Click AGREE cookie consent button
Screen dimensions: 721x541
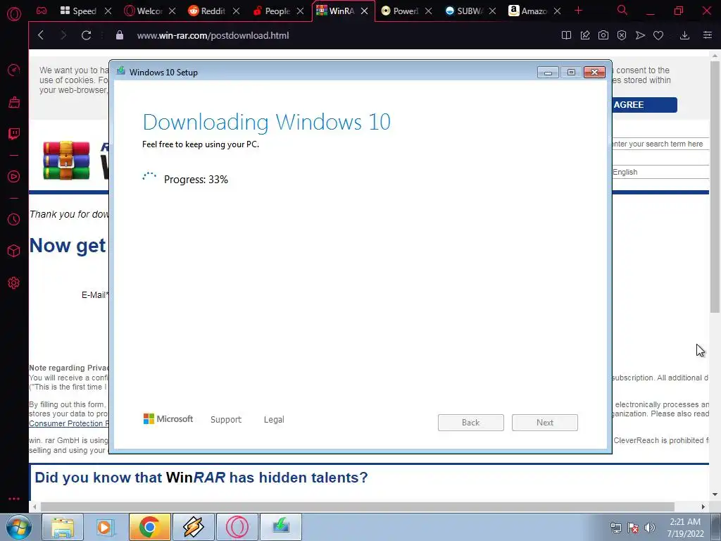click(644, 105)
